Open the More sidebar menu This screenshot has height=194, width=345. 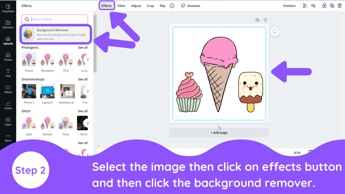(x=8, y=138)
